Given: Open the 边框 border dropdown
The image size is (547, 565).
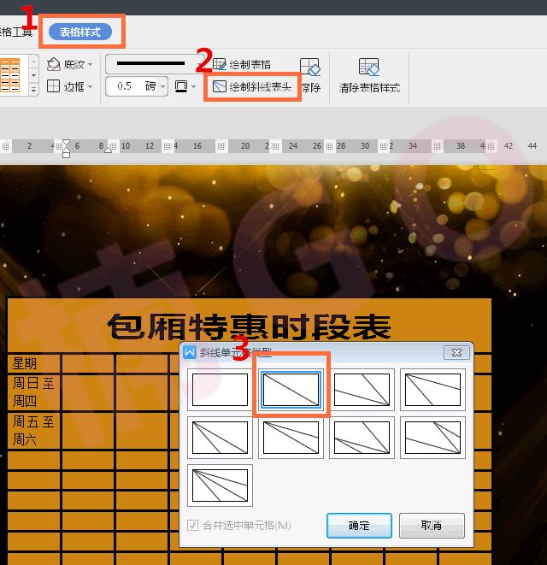Looking at the screenshot, I should pos(91,86).
